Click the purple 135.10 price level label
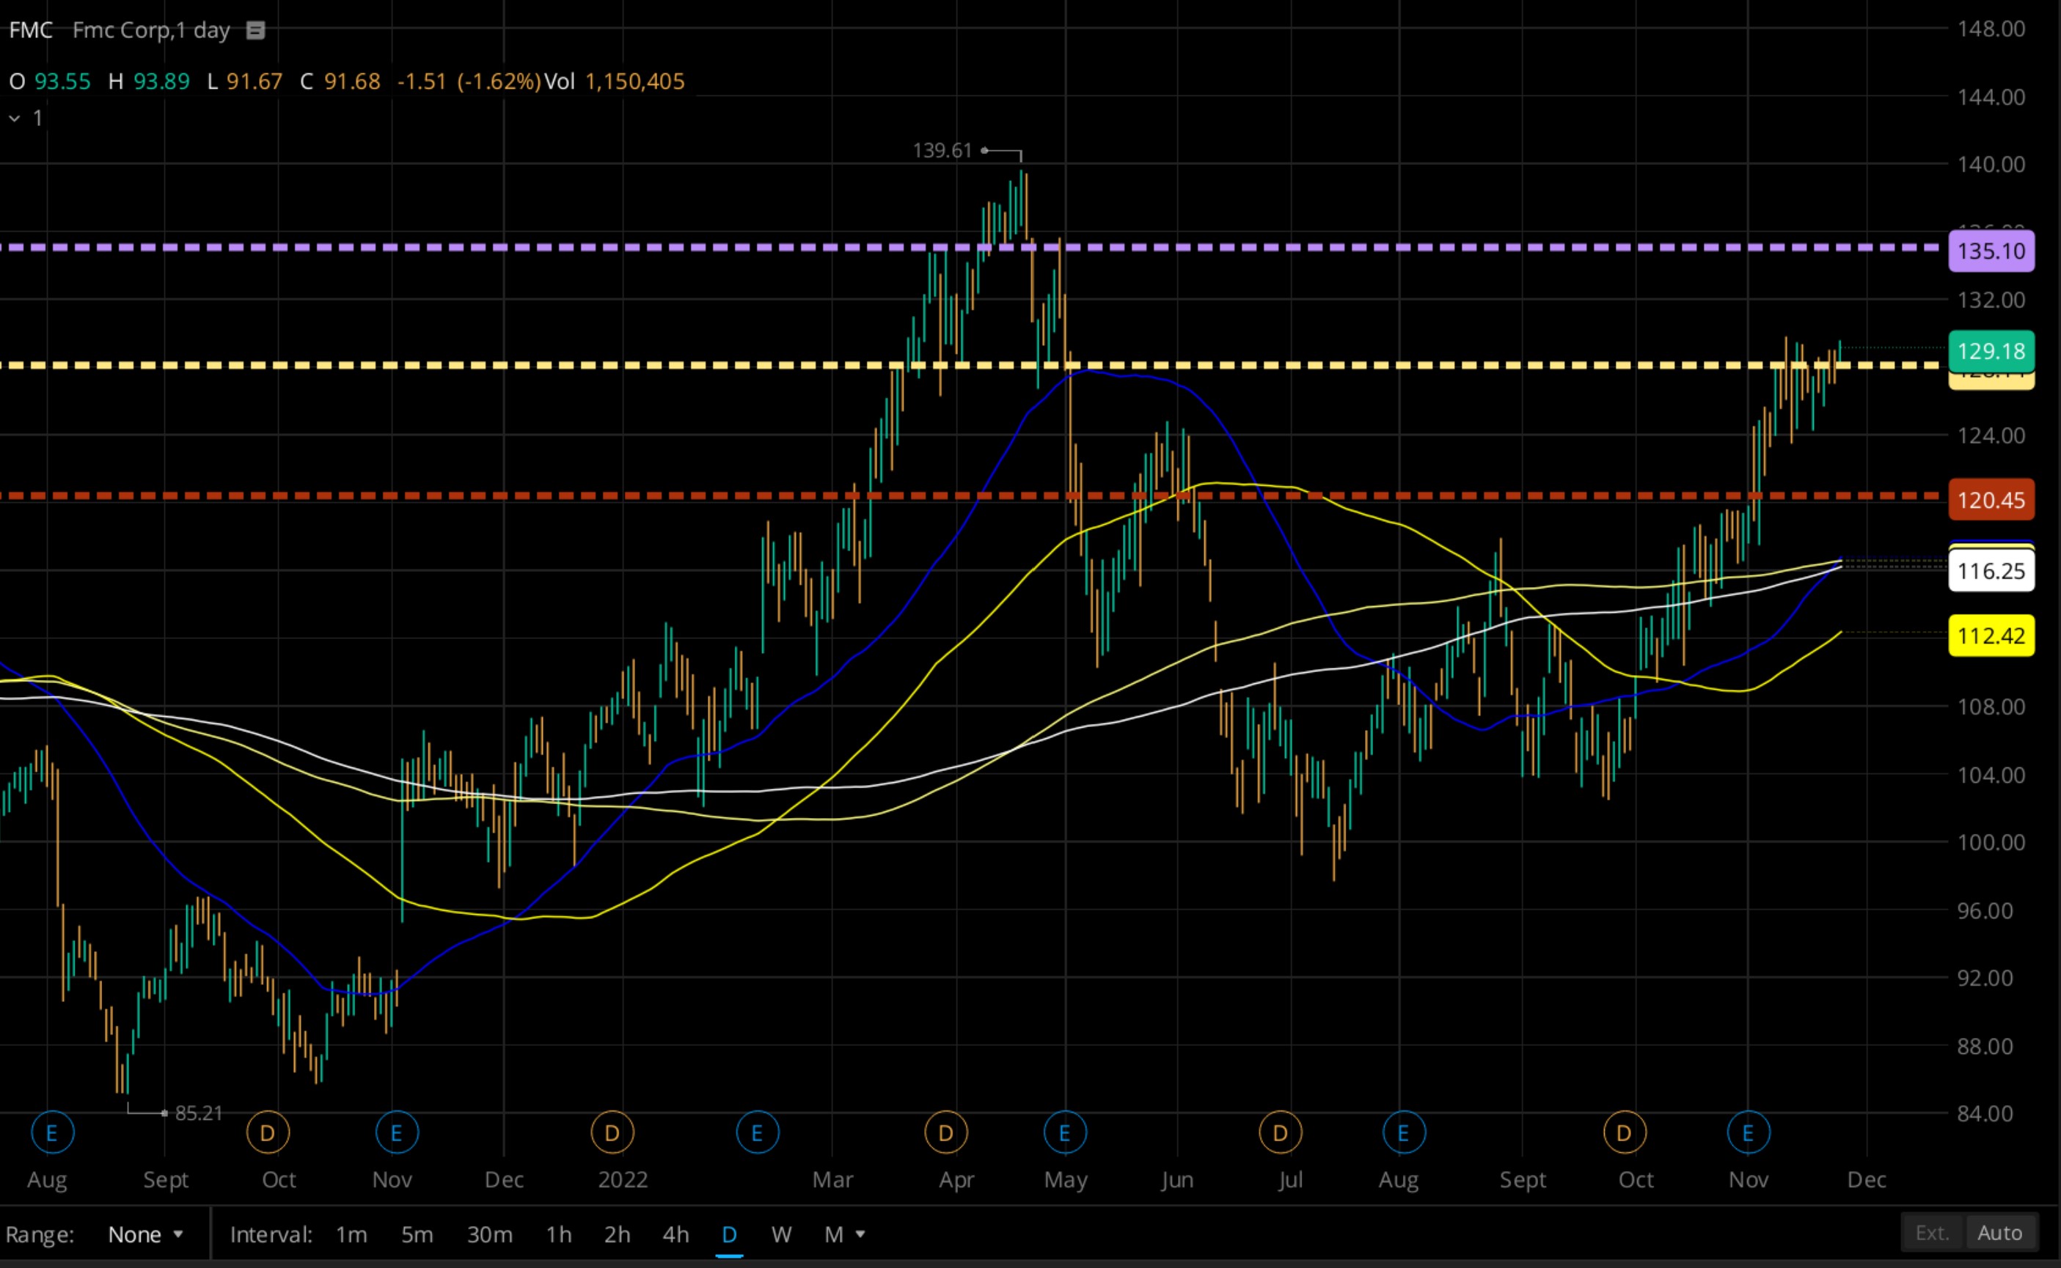This screenshot has height=1268, width=2061. click(x=1991, y=251)
